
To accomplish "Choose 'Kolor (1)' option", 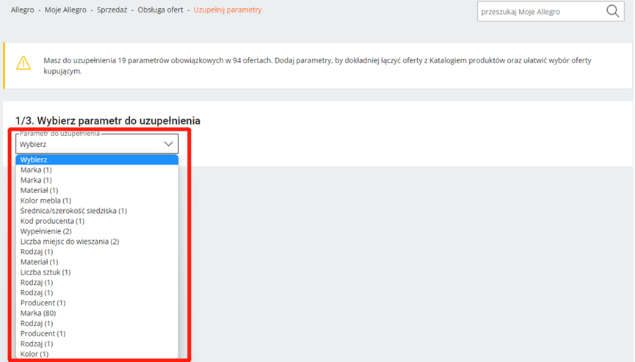I will (97, 354).
